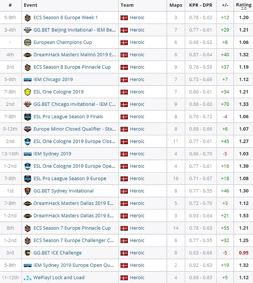Click the DreamHack Masters Malmö 2019 event logo
This screenshot has height=283, width=253.
28,55
